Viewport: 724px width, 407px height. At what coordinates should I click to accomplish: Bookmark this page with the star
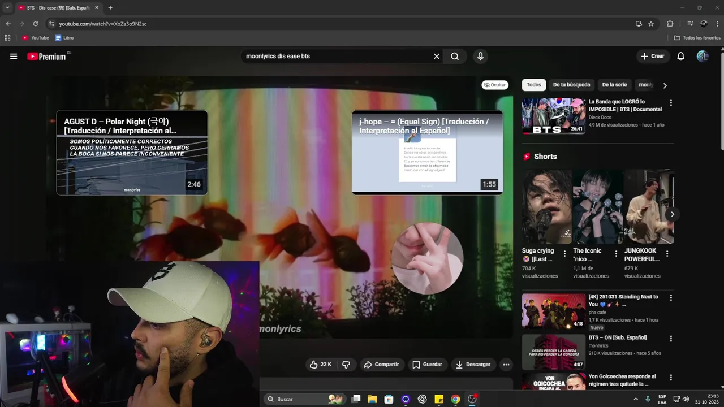(x=651, y=24)
